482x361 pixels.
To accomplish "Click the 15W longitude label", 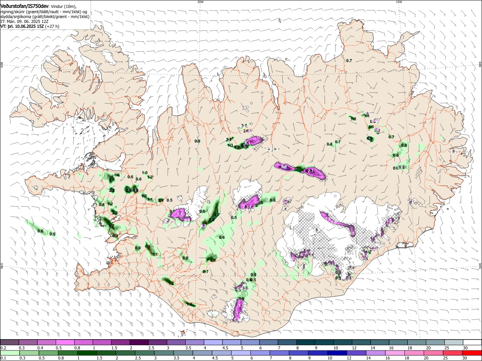I will 399,2.
